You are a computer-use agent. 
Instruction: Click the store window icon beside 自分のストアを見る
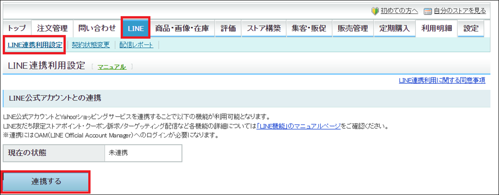click(x=428, y=11)
